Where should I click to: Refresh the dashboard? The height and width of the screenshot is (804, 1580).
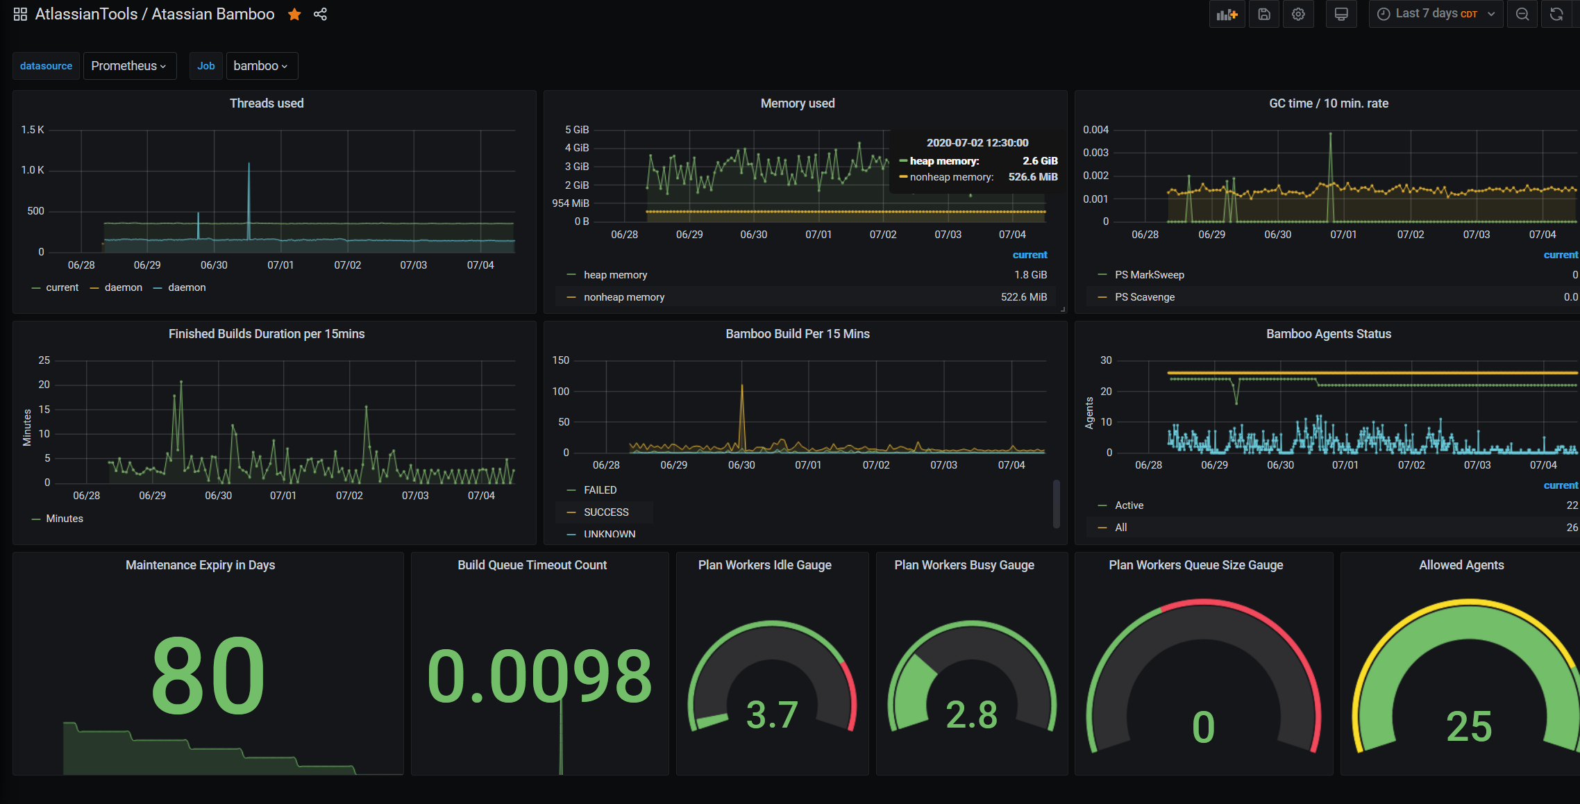(1556, 14)
